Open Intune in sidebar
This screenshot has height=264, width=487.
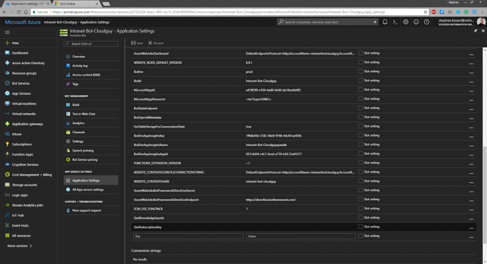17,134
